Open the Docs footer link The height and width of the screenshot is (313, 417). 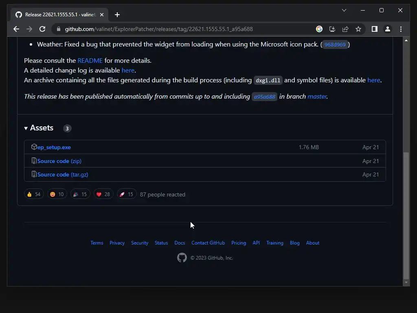tap(180, 243)
